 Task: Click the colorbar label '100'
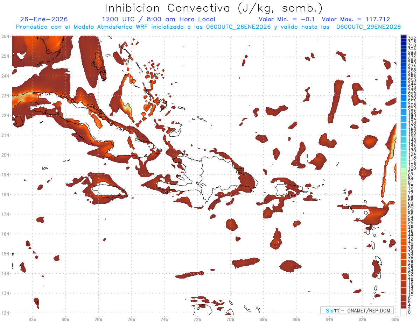412,168
